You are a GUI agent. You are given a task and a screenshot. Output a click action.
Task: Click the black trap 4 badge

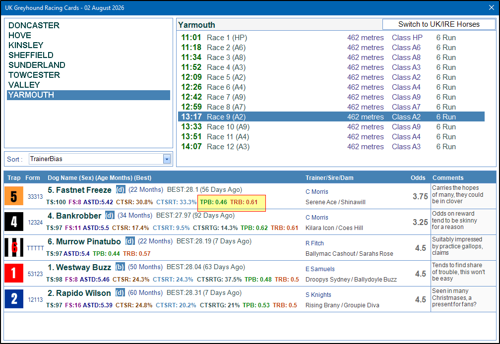pos(14,222)
